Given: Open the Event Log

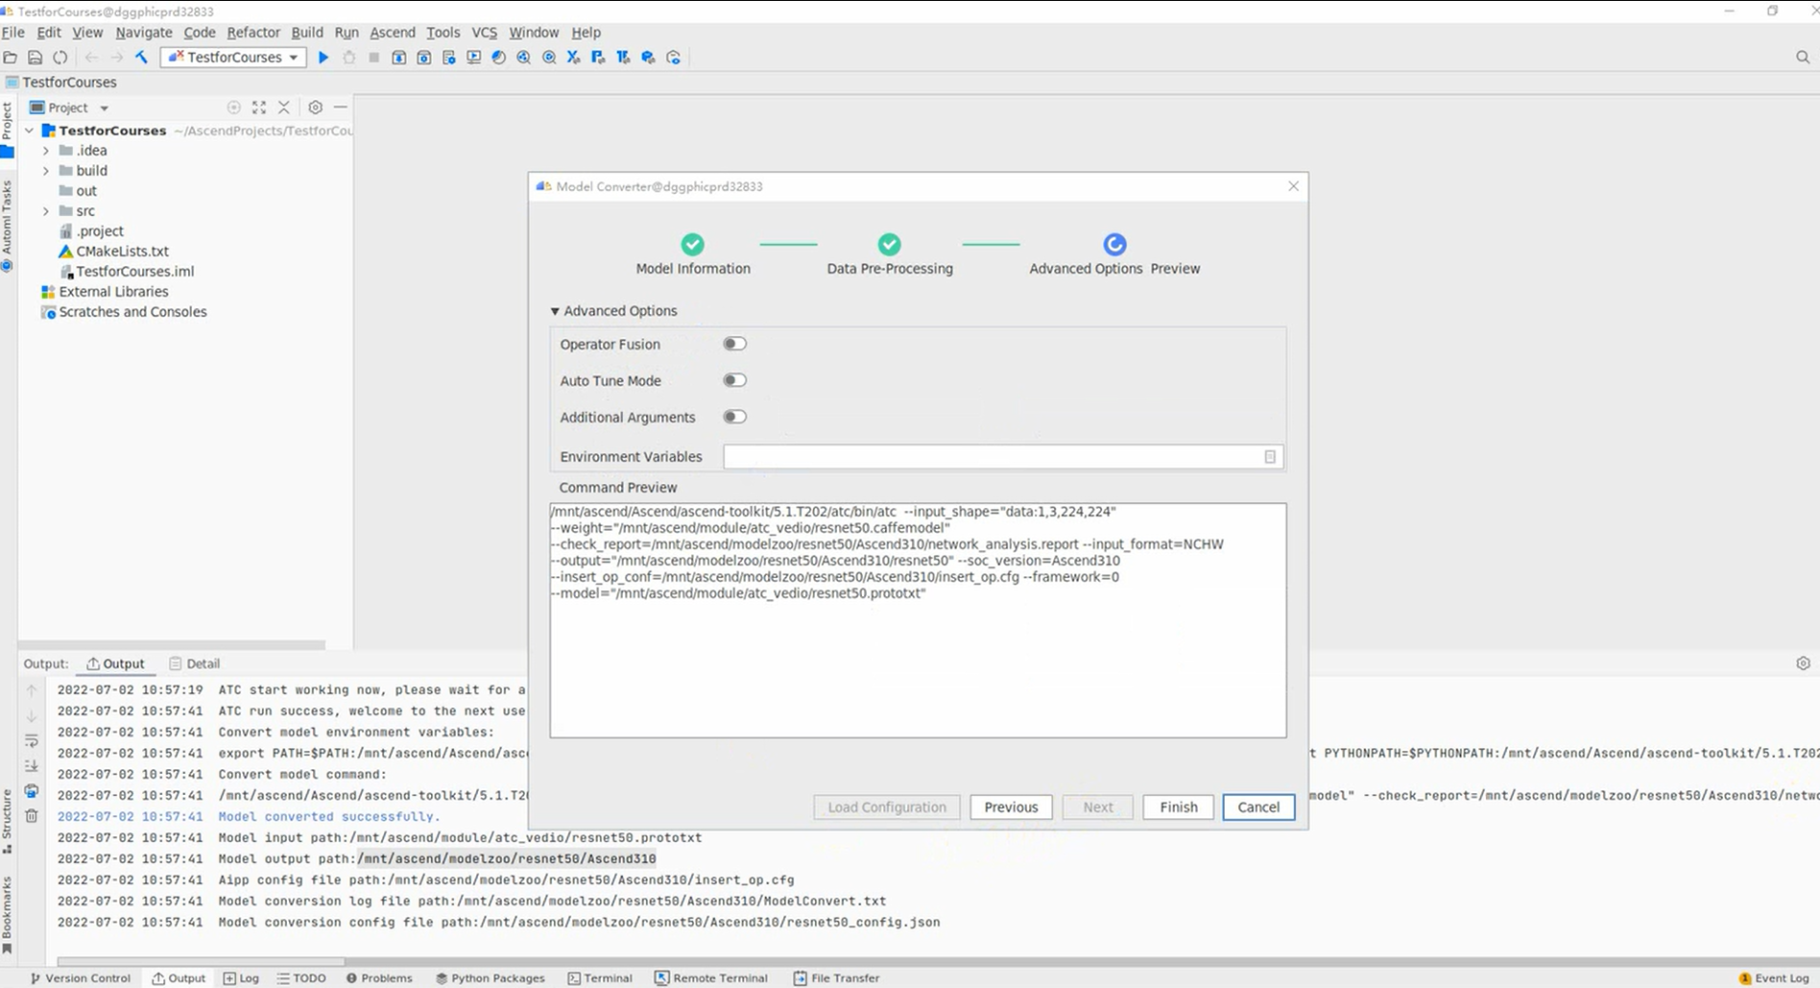Looking at the screenshot, I should click(1774, 978).
